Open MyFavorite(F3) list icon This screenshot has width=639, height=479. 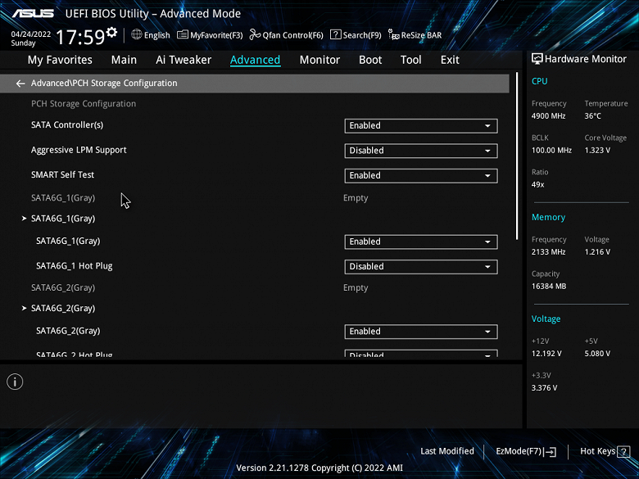(183, 34)
